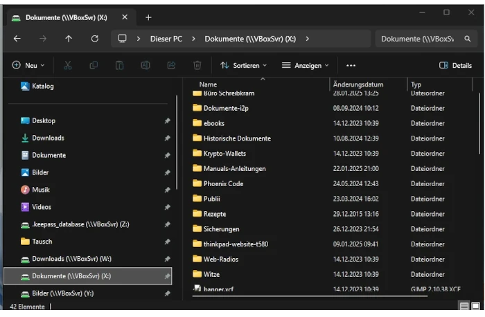Select the Publii folder
This screenshot has width=485, height=317.
point(206,199)
